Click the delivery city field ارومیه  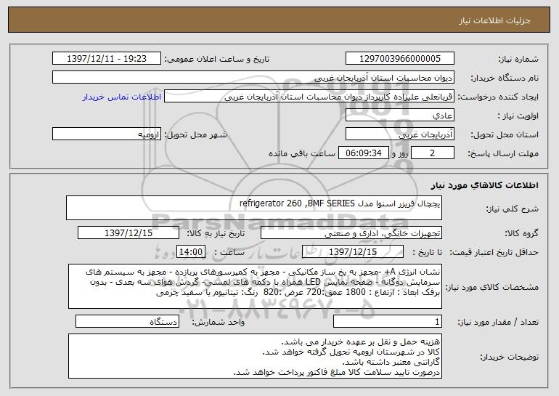[107, 134]
